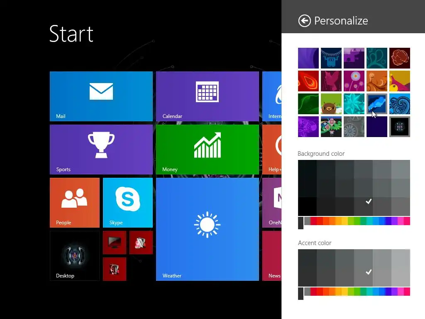Screen dimensions: 425x319
Task: Launch the Skype tile
Action: 128,203
